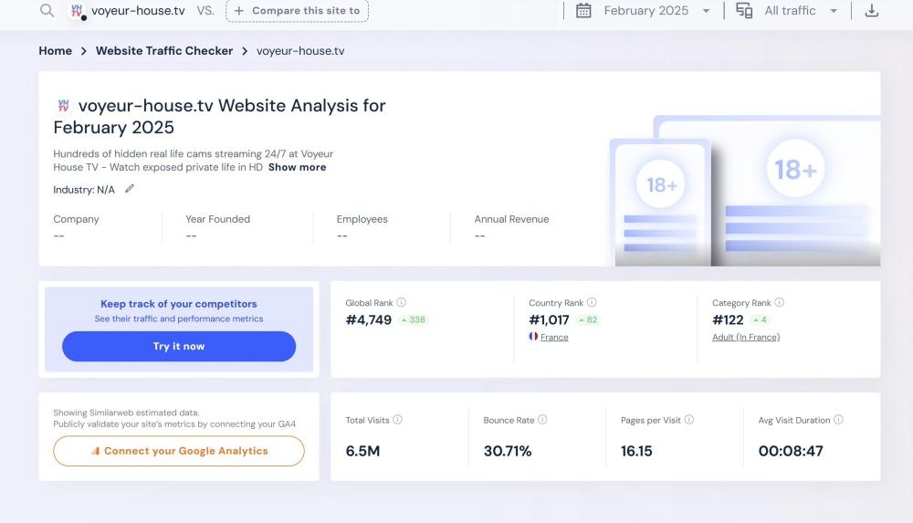Screen dimensions: 913x523
Task: Click Connect your Google Analytics button
Action: coord(179,451)
